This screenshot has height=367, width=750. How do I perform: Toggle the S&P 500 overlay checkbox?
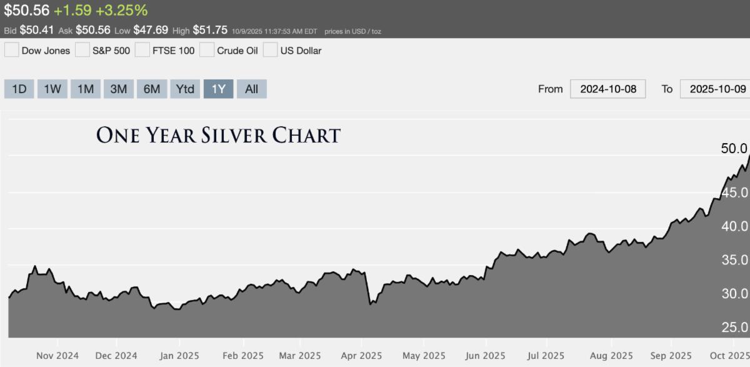82,50
